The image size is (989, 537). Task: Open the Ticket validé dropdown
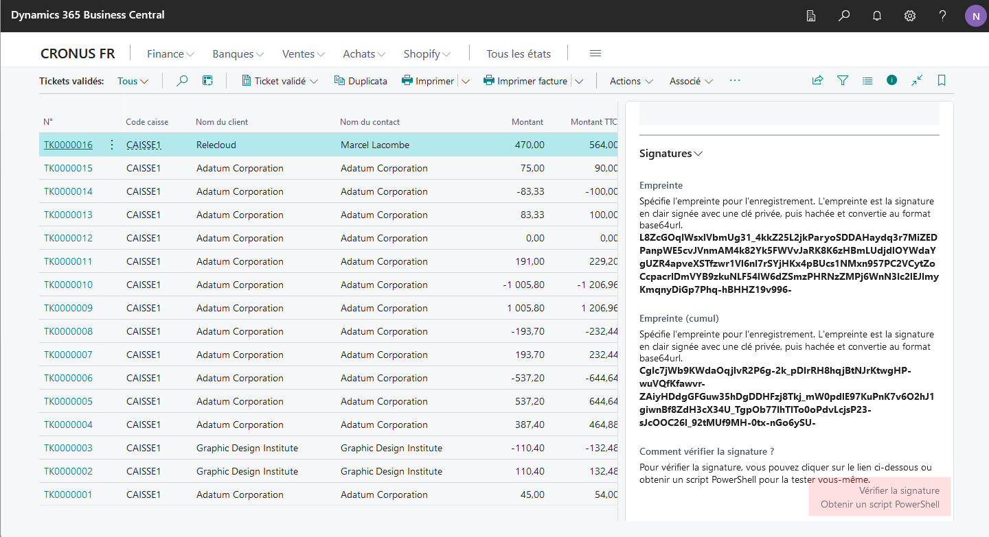coord(280,81)
